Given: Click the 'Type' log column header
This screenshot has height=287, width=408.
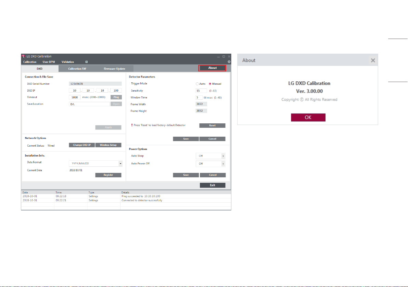Looking at the screenshot, I should (x=91, y=192).
